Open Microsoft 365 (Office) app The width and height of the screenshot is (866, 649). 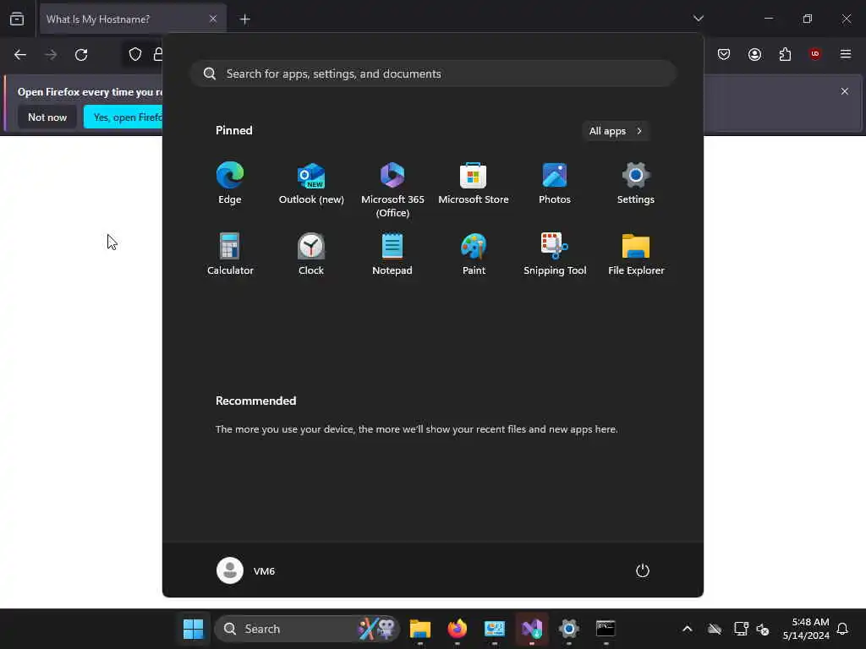pos(392,189)
